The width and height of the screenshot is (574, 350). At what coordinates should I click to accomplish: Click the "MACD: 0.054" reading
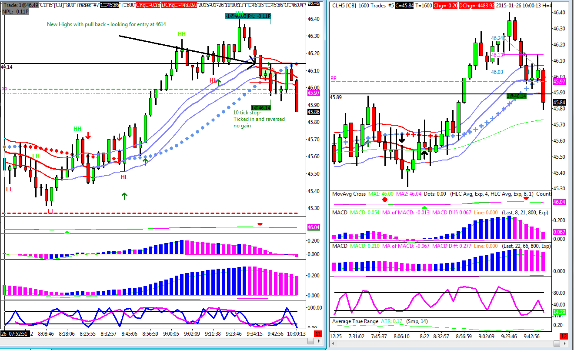pyautogui.click(x=364, y=213)
